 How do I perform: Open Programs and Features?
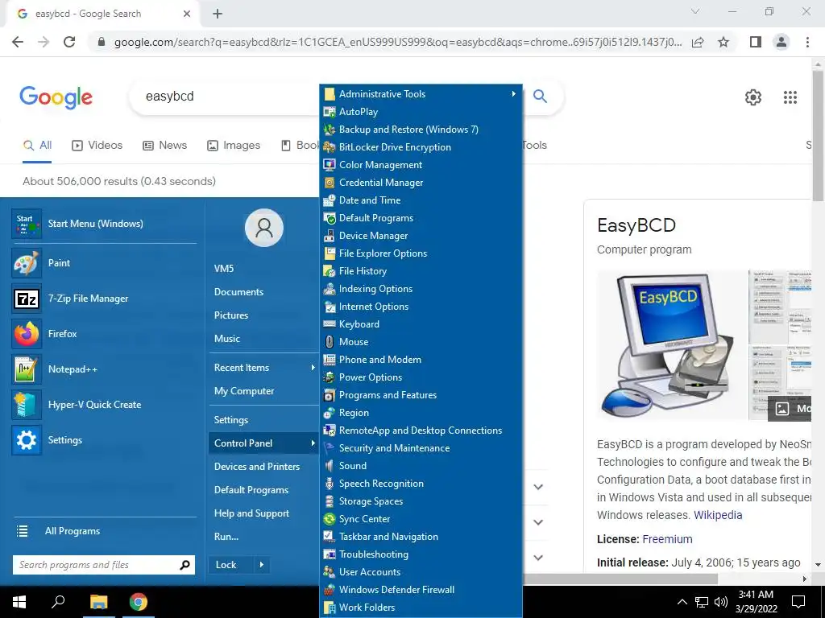421,395
